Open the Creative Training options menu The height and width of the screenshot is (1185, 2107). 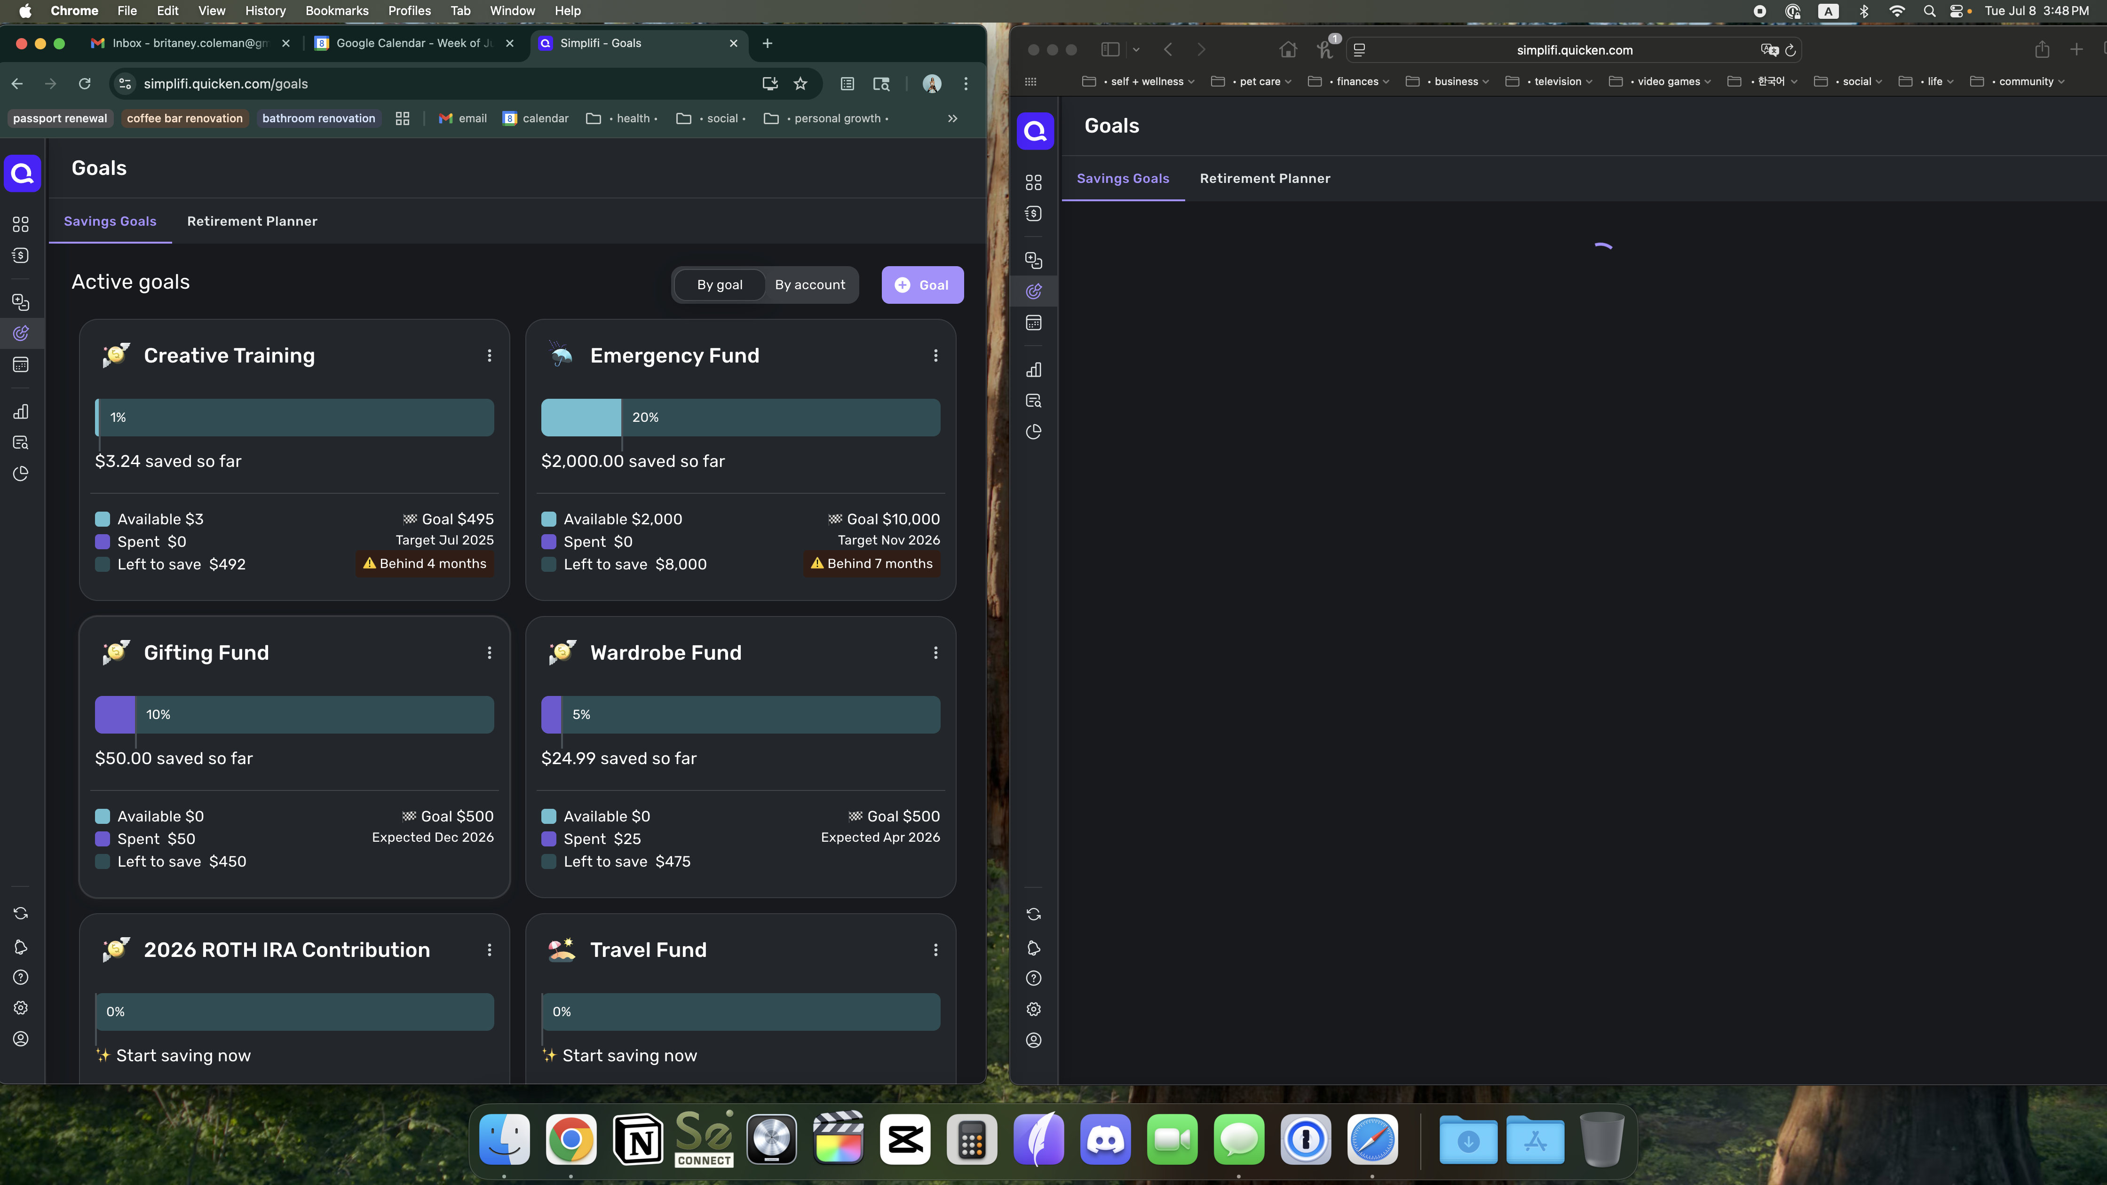(489, 356)
